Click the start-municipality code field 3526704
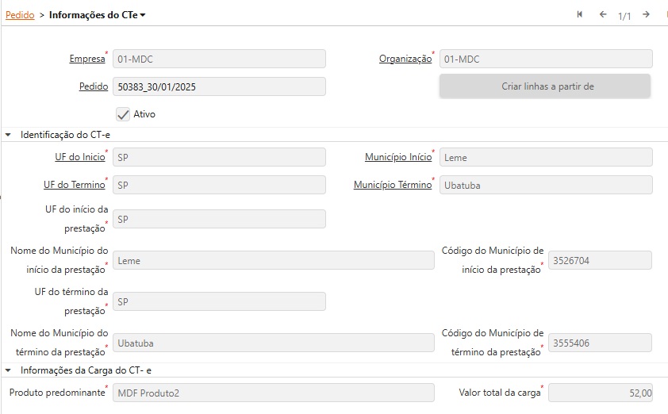The width and height of the screenshot is (668, 414). (x=600, y=260)
